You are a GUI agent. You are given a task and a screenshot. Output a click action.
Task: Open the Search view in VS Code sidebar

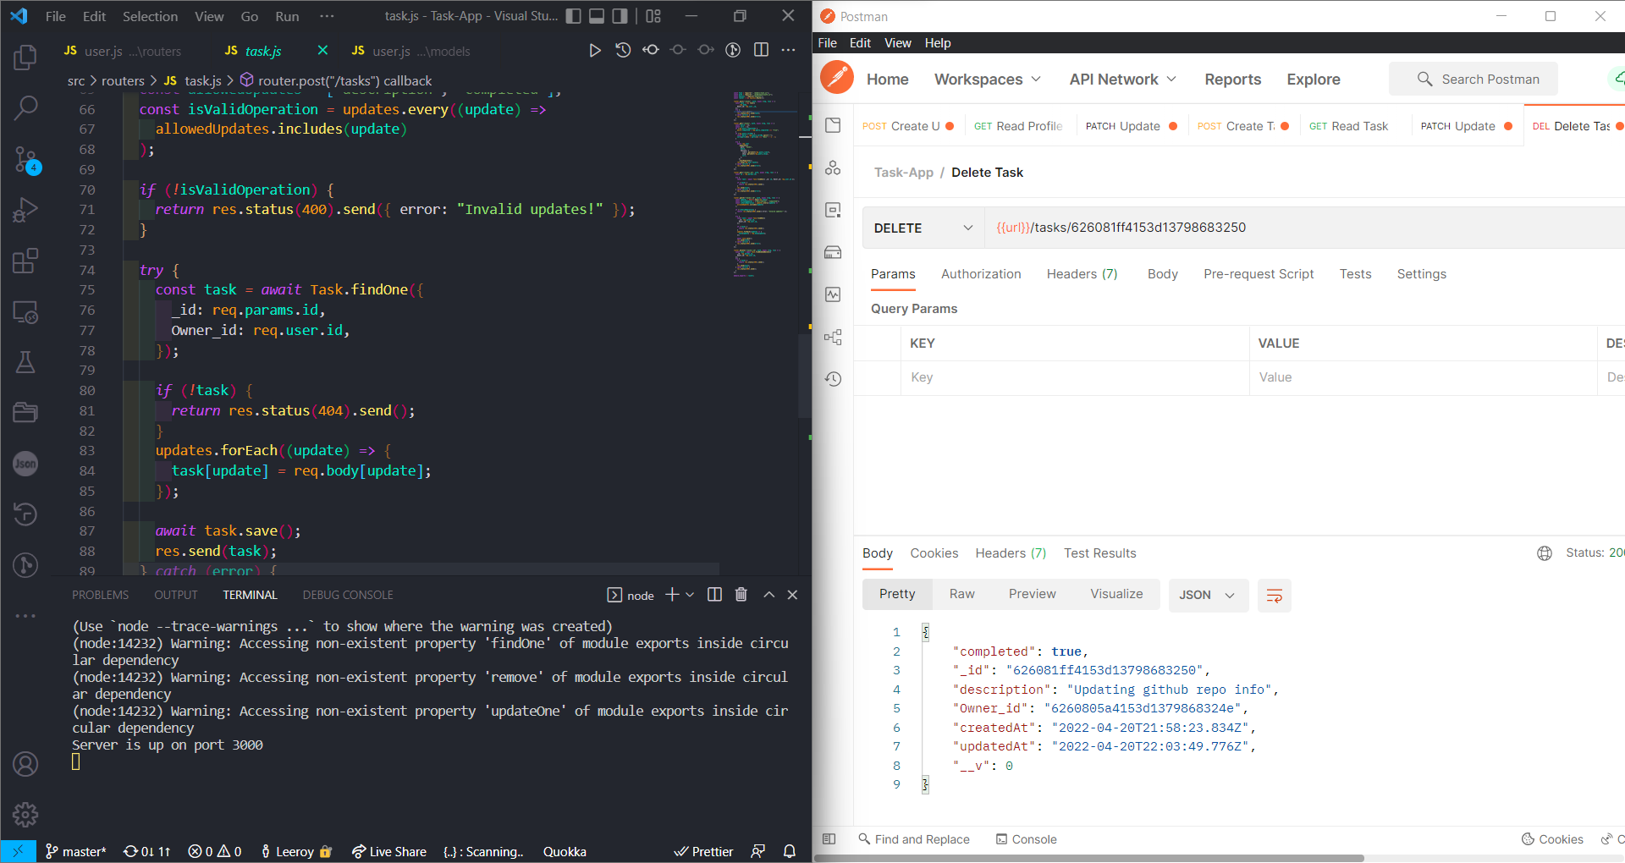(26, 108)
